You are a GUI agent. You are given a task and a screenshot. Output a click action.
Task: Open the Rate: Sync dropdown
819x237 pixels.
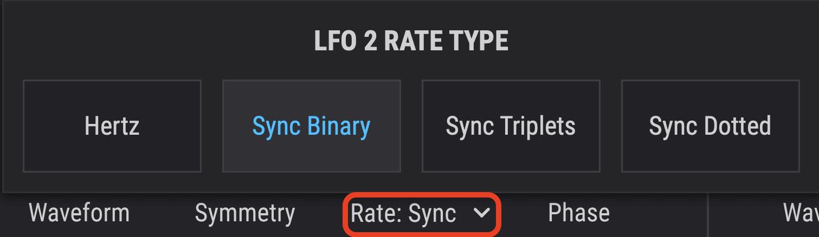point(421,213)
